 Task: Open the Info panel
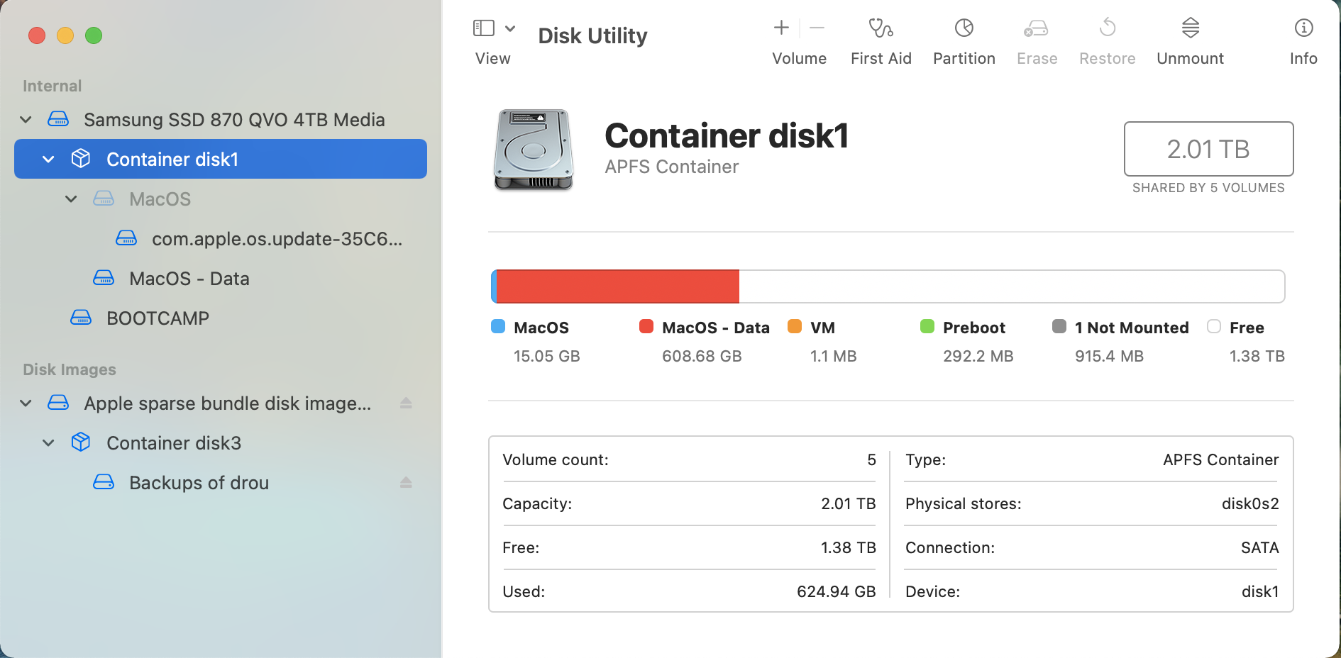point(1303,28)
